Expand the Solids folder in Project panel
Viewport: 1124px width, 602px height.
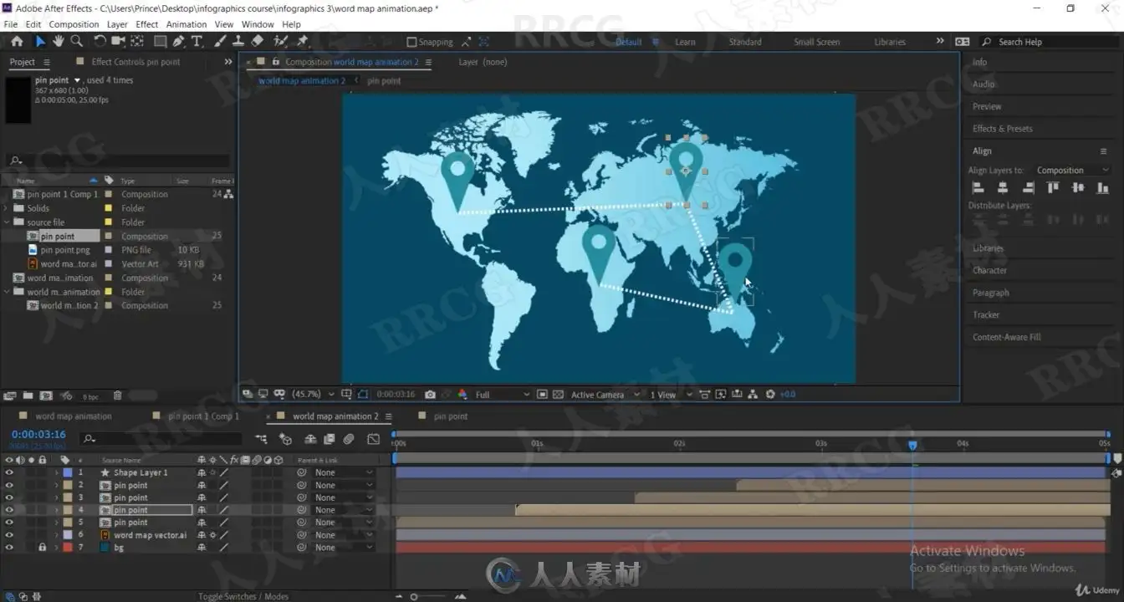pos(7,208)
